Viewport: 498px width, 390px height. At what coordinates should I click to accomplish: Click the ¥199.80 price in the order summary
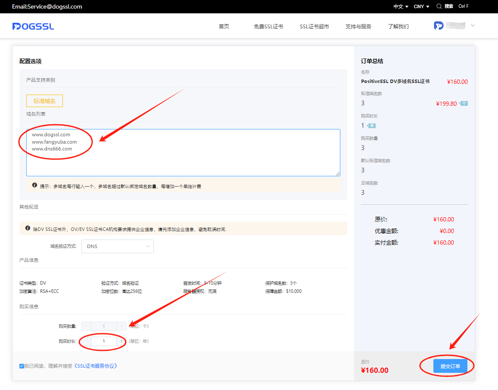click(446, 104)
